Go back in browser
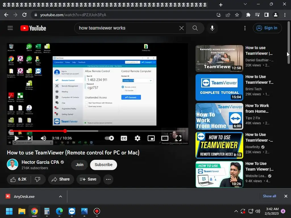 (x=6, y=15)
